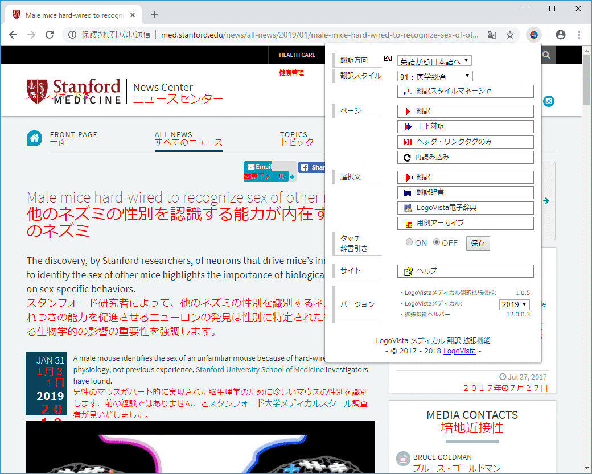This screenshot has height=474, width=592.
Task: Click the BRUCE GOLDMAN media contact
Action: tap(442, 457)
